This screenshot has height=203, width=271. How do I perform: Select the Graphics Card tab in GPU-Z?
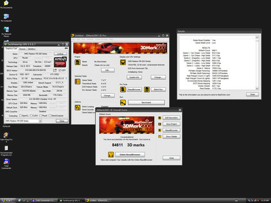(x=11, y=48)
